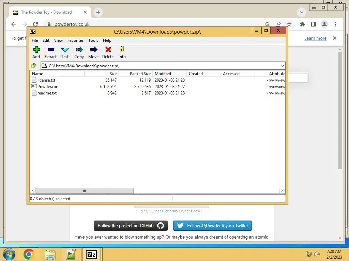The width and height of the screenshot is (349, 261).
Task: Select the Powder.exe file icon
Action: [34, 86]
